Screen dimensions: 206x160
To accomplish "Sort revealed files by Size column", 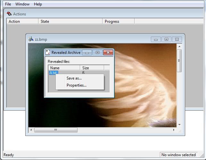I will pyautogui.click(x=92, y=68).
